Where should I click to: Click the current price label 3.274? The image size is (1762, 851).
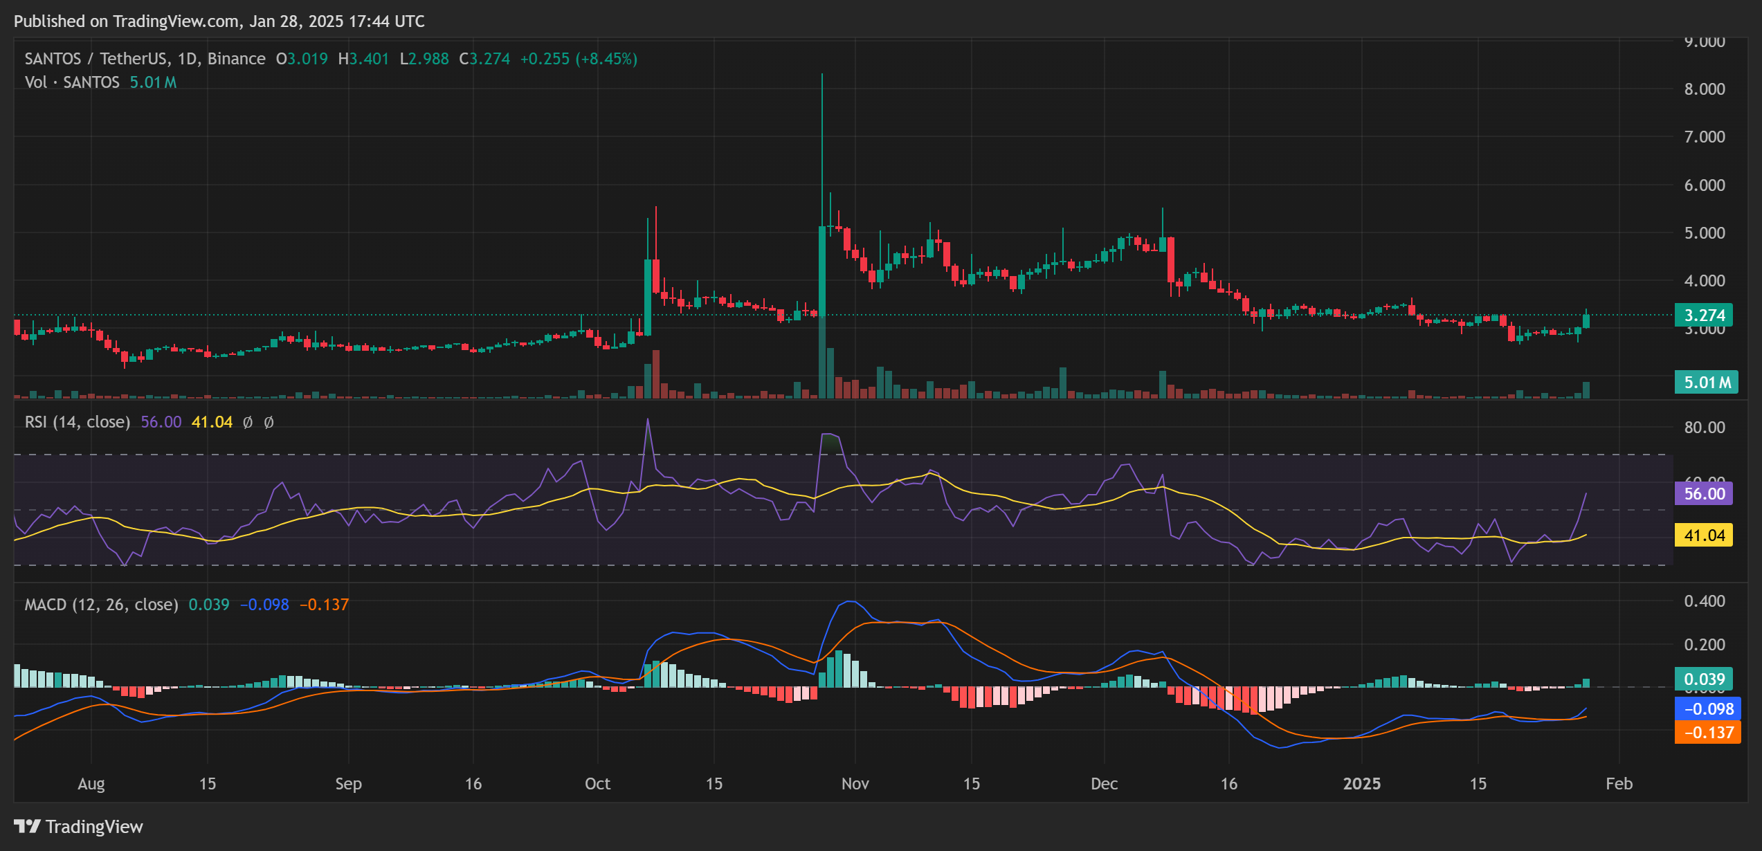[x=1703, y=315]
